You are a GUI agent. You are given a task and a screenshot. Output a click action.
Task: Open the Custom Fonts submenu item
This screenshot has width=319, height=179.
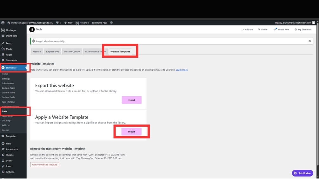pyautogui.click(x=9, y=88)
